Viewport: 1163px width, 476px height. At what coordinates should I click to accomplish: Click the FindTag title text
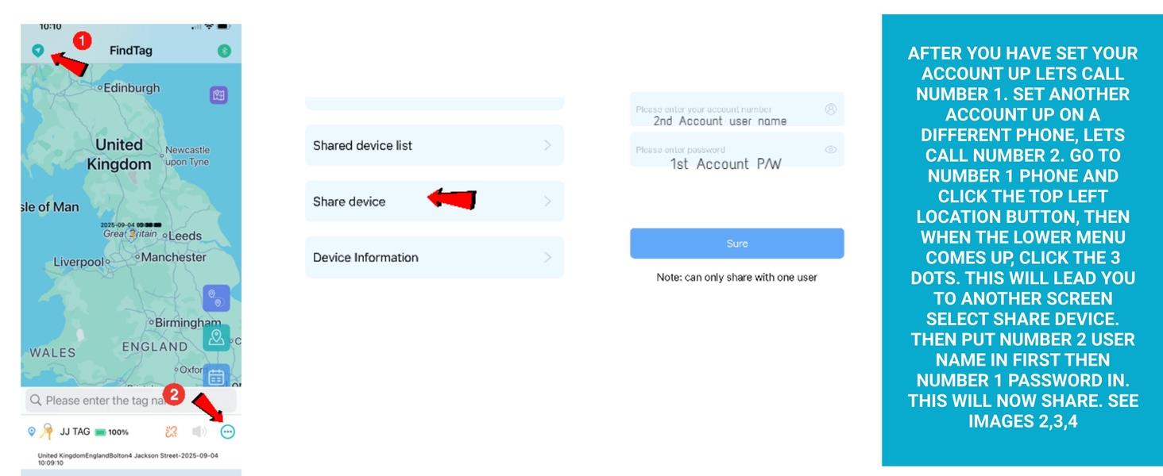(131, 51)
